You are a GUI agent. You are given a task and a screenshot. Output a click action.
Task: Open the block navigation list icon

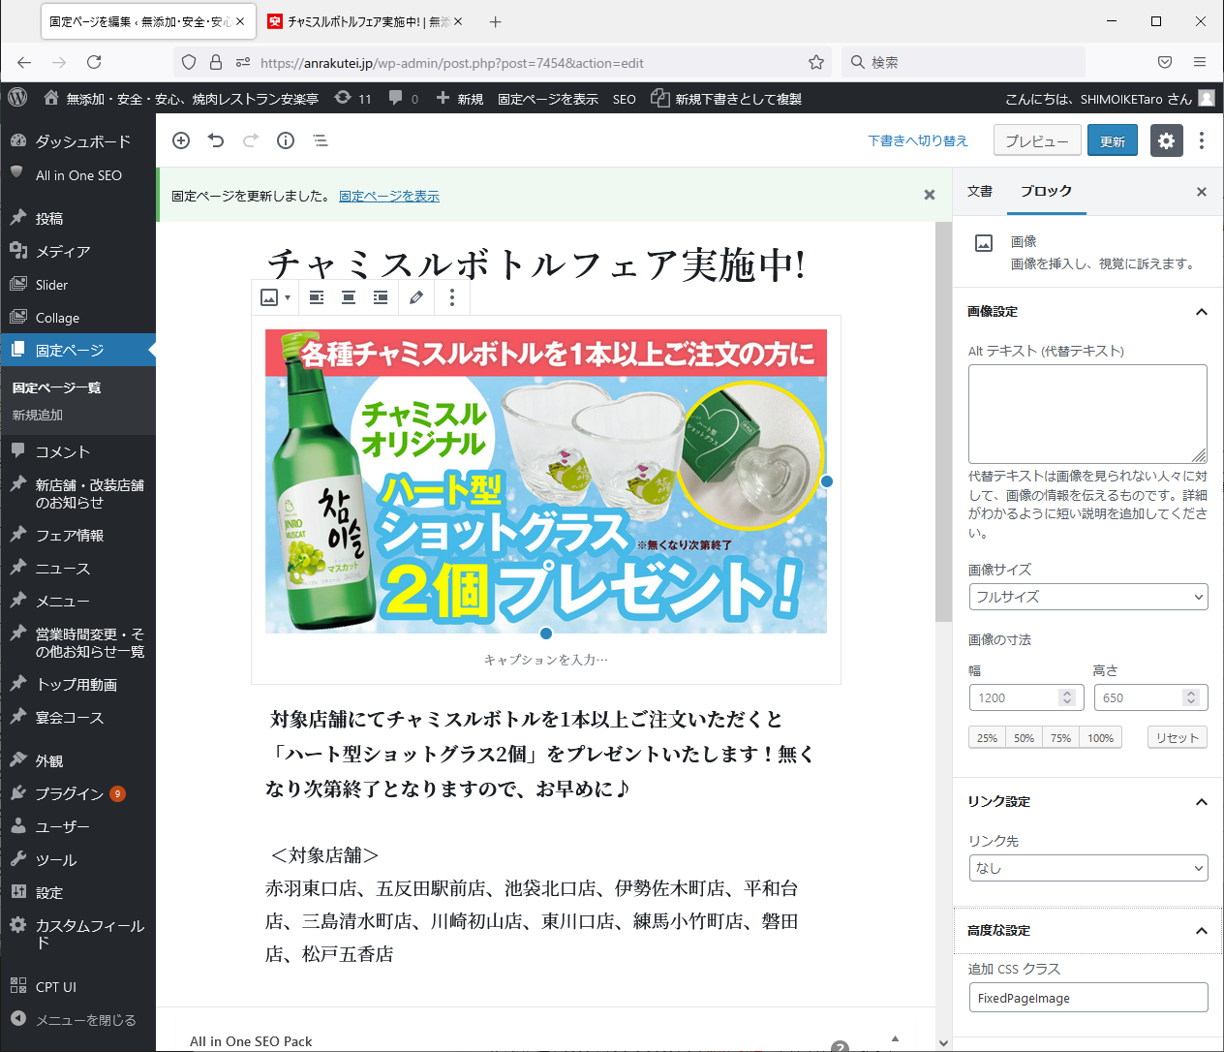[321, 140]
